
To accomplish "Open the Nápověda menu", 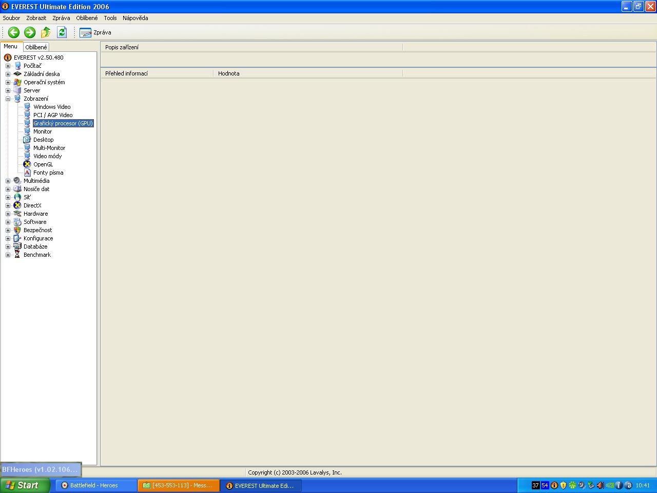I will [x=136, y=18].
